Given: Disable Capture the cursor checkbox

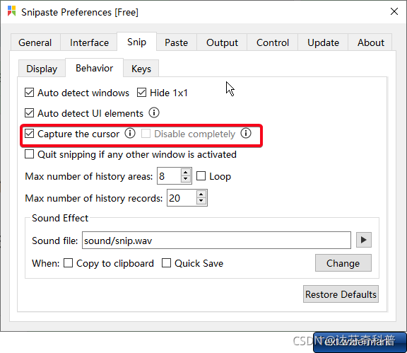Looking at the screenshot, I should tap(30, 134).
